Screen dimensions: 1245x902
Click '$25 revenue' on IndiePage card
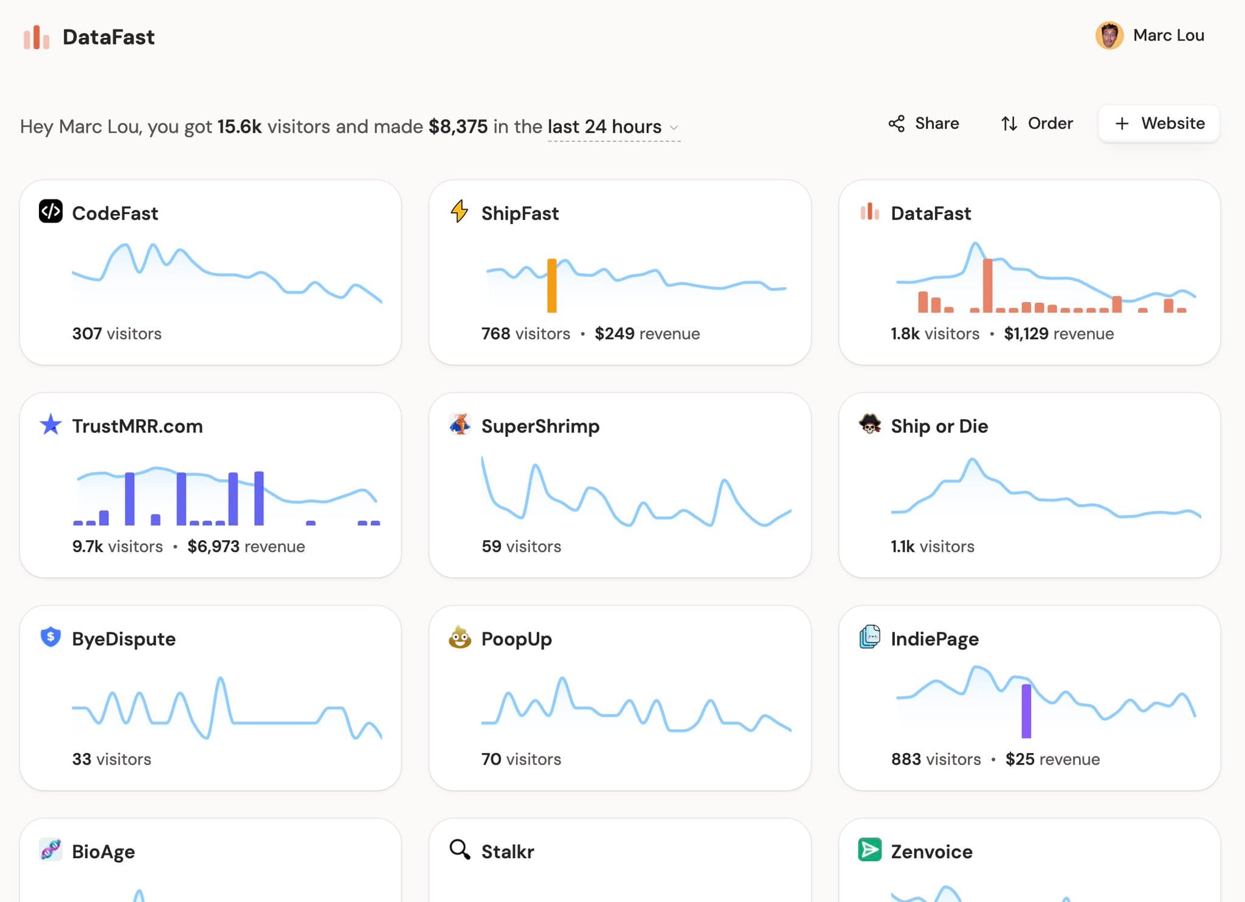[1053, 759]
